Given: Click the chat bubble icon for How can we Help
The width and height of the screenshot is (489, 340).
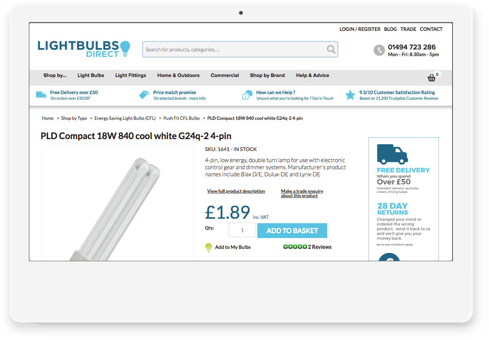Looking at the screenshot, I should pyautogui.click(x=247, y=95).
